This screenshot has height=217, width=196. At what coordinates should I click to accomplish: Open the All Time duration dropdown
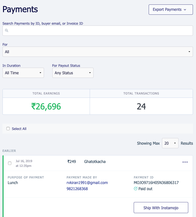point(23,73)
